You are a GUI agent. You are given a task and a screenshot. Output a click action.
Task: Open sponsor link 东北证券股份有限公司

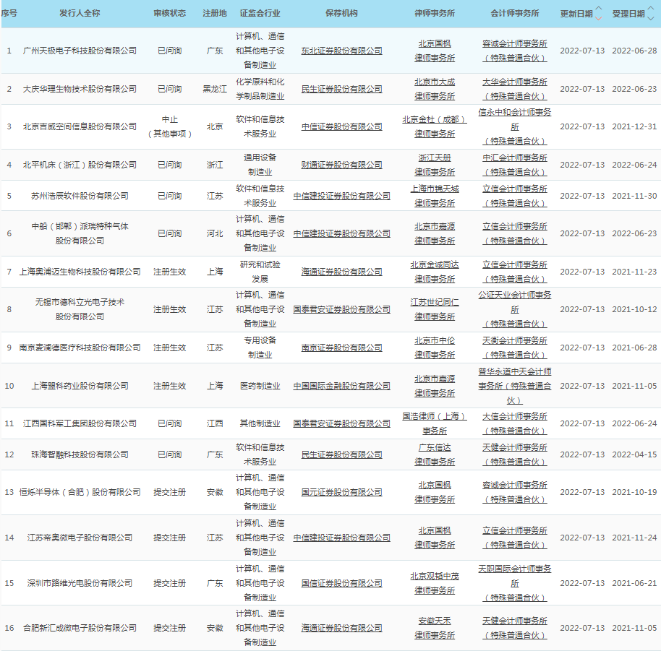click(341, 51)
